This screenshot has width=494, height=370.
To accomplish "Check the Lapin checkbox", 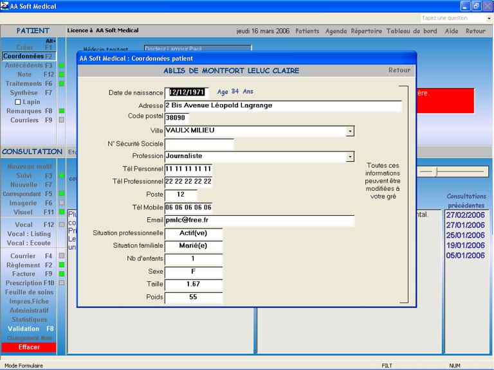I will pyautogui.click(x=18, y=102).
